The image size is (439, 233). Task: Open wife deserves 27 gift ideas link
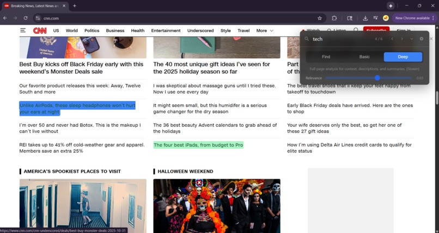[x=344, y=128]
